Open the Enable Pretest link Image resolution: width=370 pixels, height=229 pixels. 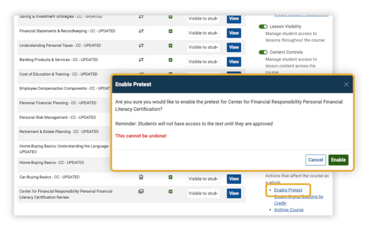click(x=288, y=190)
